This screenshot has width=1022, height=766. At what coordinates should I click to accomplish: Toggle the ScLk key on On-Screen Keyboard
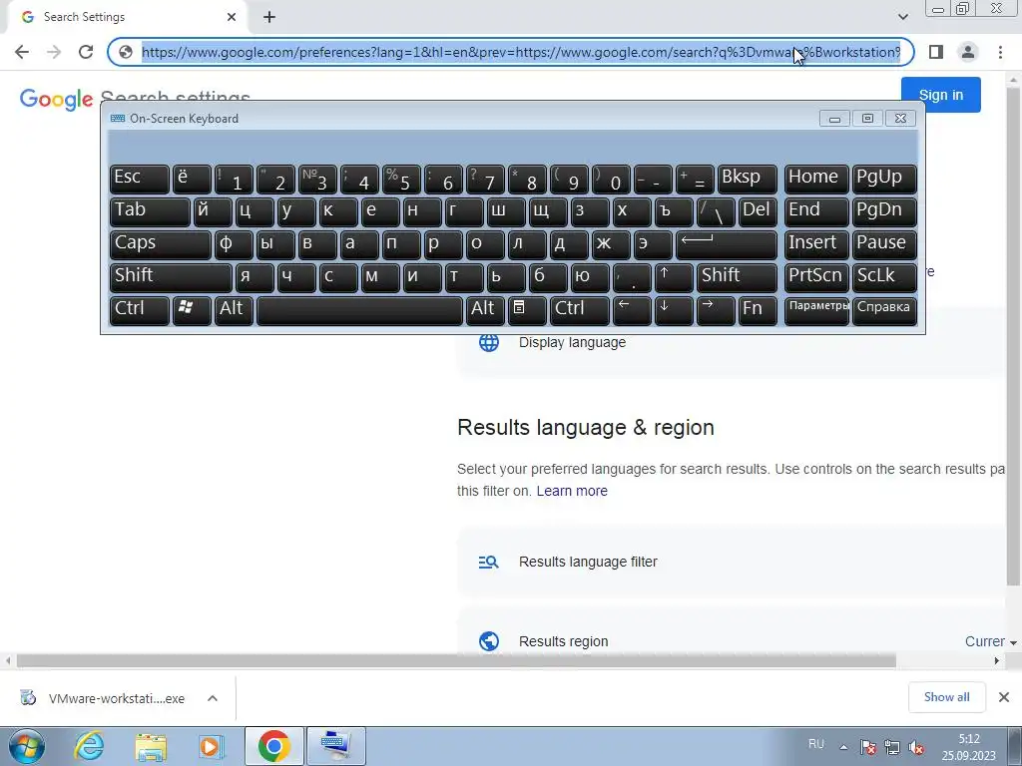884,277
